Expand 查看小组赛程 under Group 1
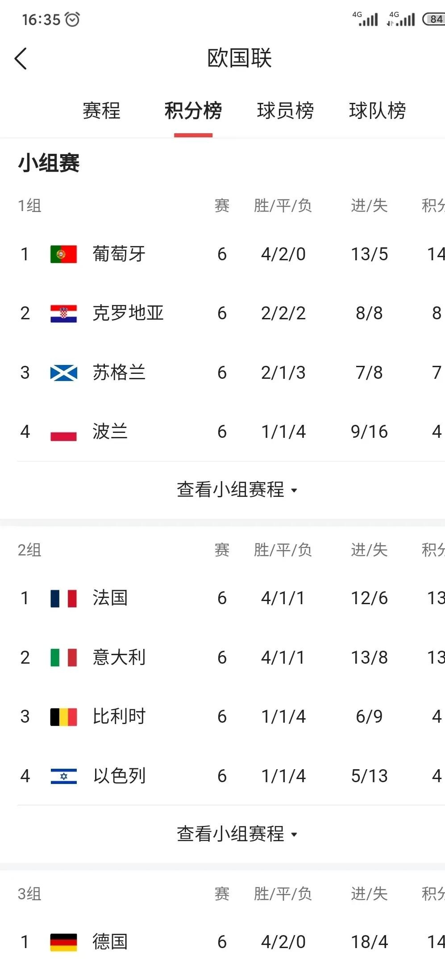 230,490
